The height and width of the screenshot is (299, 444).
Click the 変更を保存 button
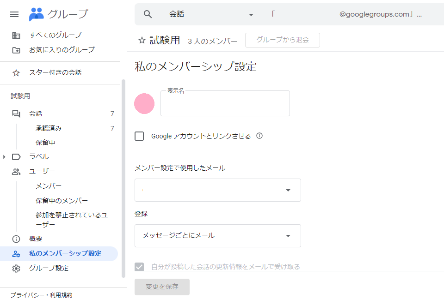pos(162,287)
